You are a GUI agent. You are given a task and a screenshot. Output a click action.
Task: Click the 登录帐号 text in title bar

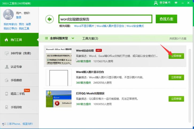click(165, 3)
